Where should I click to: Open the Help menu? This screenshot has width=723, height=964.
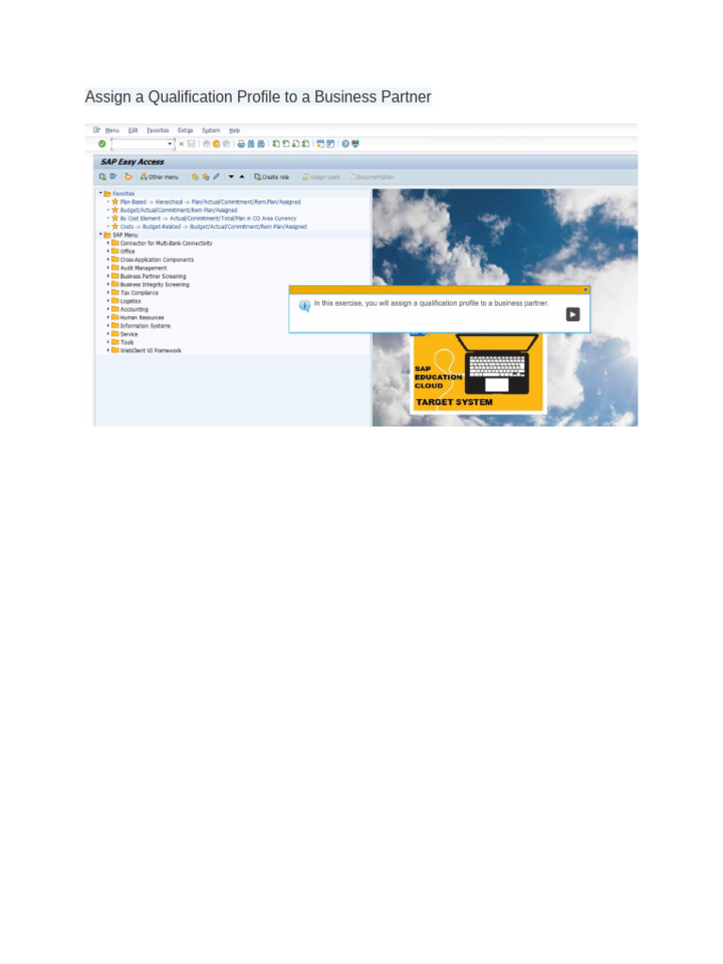coord(234,130)
